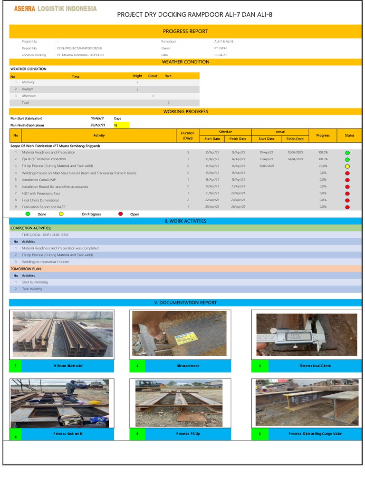Viewport: 365px width, 487px height.
Task: Click the Duration (Days) column header
Action: click(188, 136)
